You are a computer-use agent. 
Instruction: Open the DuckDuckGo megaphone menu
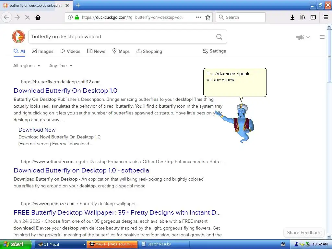tap(302, 37)
